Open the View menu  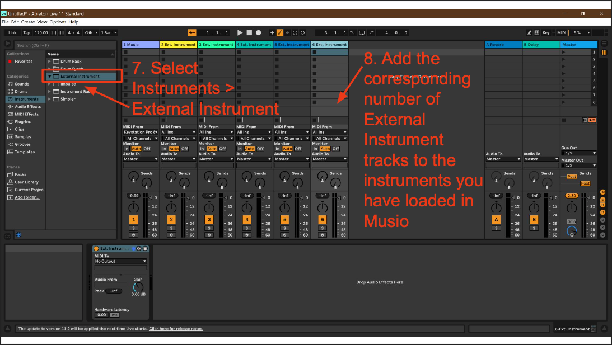coord(42,22)
